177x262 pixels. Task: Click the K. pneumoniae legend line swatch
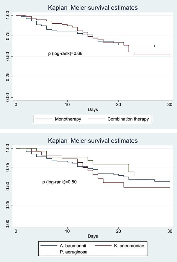103,245
